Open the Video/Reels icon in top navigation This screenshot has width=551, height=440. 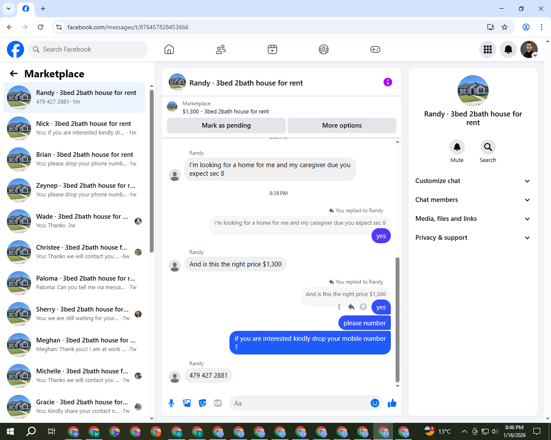272,49
